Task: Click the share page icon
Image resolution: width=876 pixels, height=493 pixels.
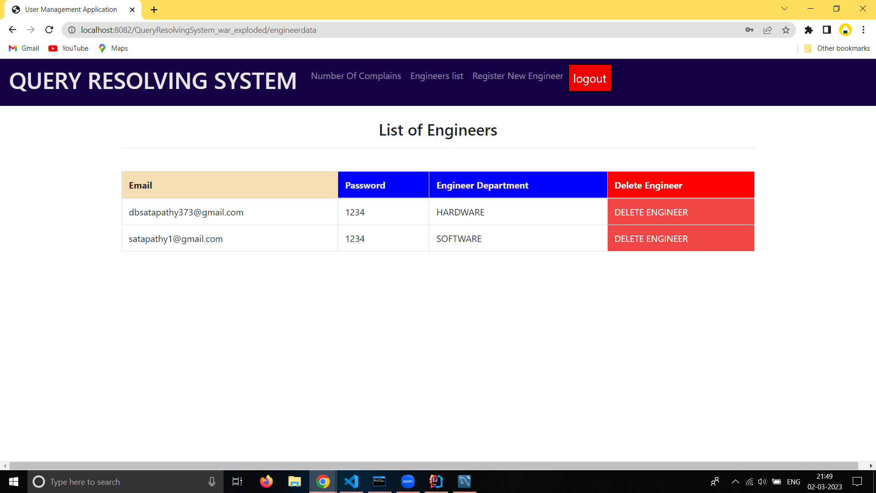Action: pos(767,30)
